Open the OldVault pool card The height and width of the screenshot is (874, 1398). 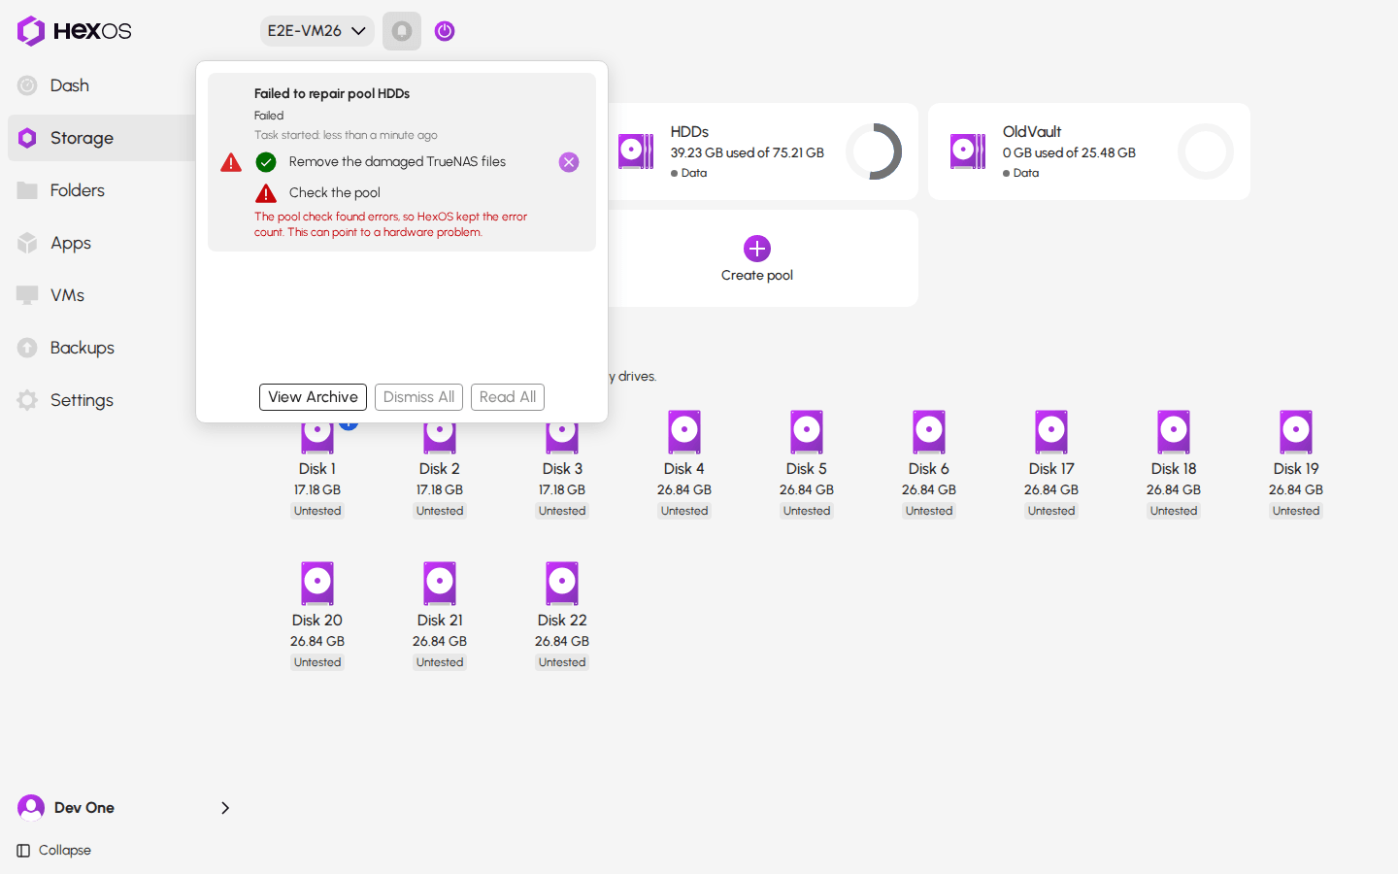(x=1089, y=151)
